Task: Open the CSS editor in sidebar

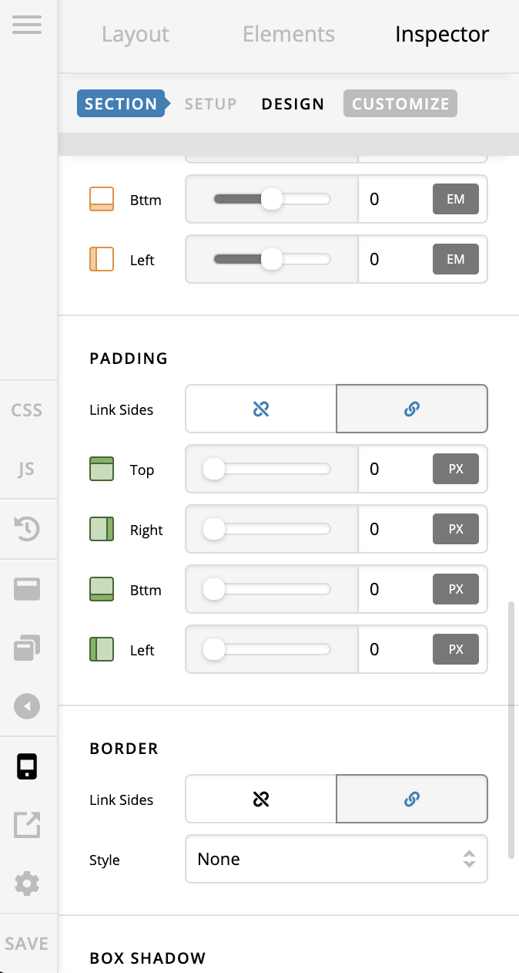Action: (x=27, y=410)
